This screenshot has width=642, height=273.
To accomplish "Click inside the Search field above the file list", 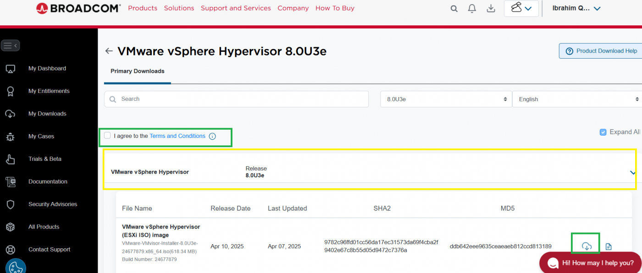I will pyautogui.click(x=236, y=99).
